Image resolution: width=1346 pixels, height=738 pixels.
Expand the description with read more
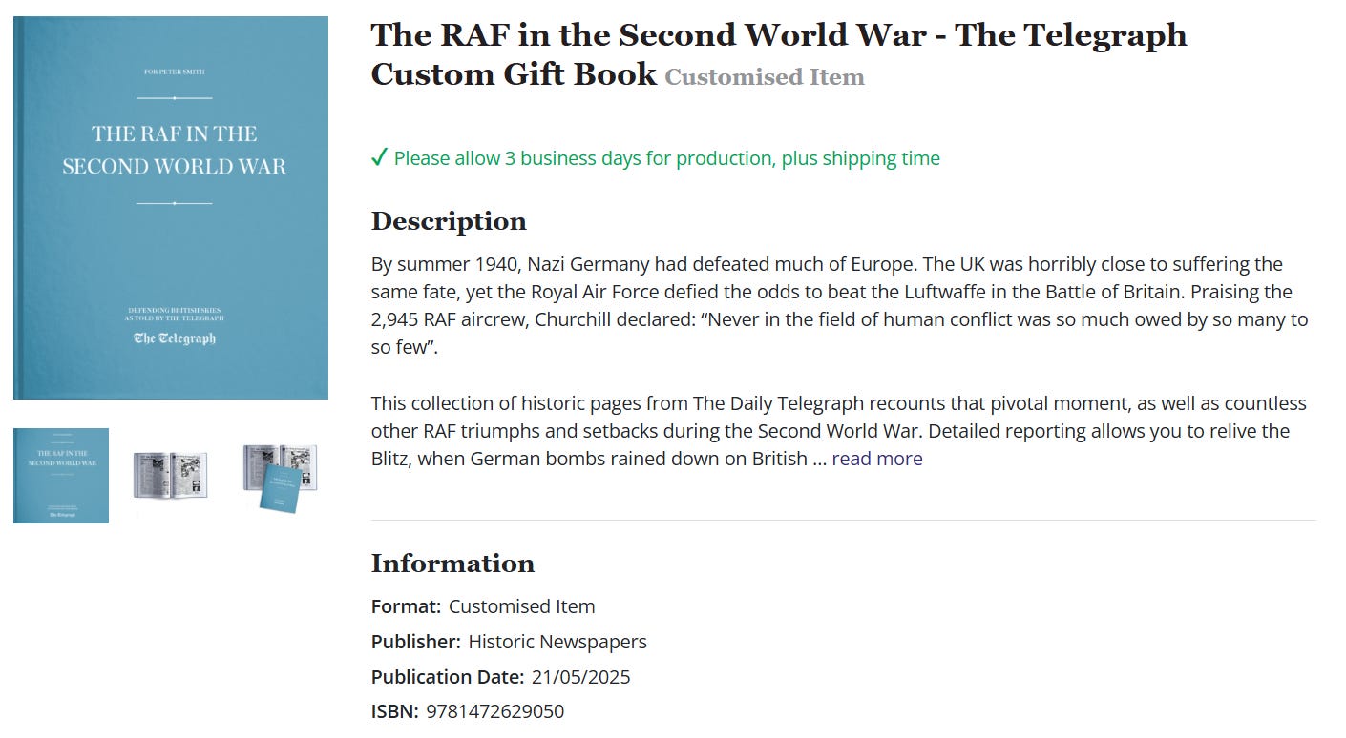point(875,459)
